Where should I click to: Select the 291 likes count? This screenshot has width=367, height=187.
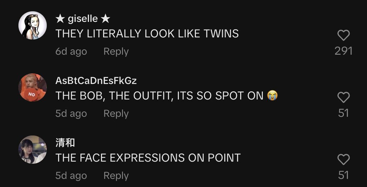click(x=343, y=51)
